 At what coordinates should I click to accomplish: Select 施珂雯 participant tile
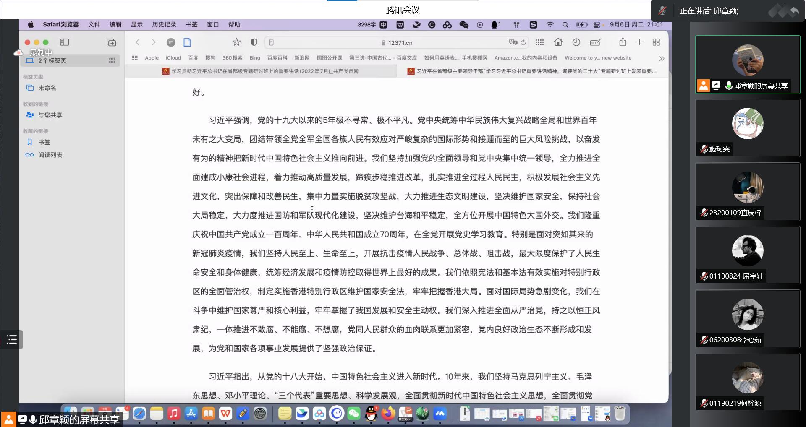[x=748, y=128]
